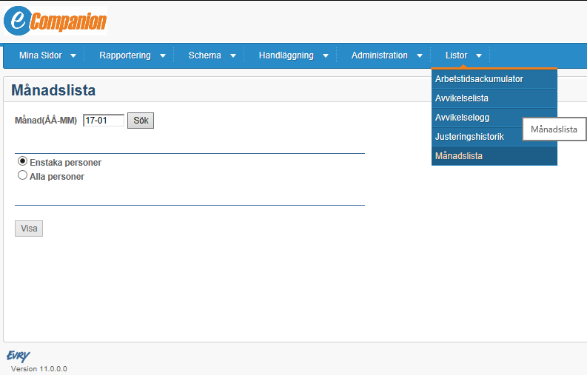This screenshot has width=587, height=375.
Task: Expand arrow next to Handläggning
Action: pos(326,55)
